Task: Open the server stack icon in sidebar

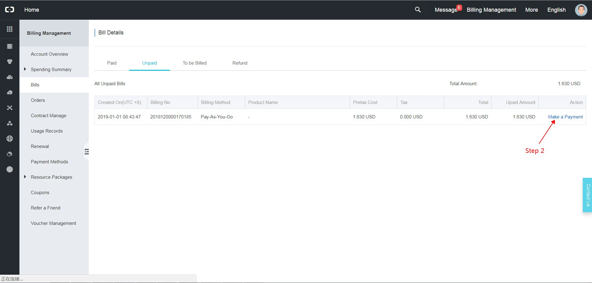Action: point(10,46)
